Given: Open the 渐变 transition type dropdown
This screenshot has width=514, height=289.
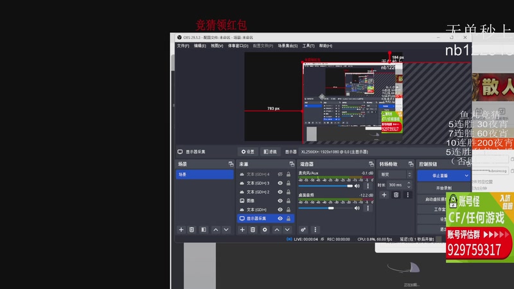Looking at the screenshot, I should point(395,175).
